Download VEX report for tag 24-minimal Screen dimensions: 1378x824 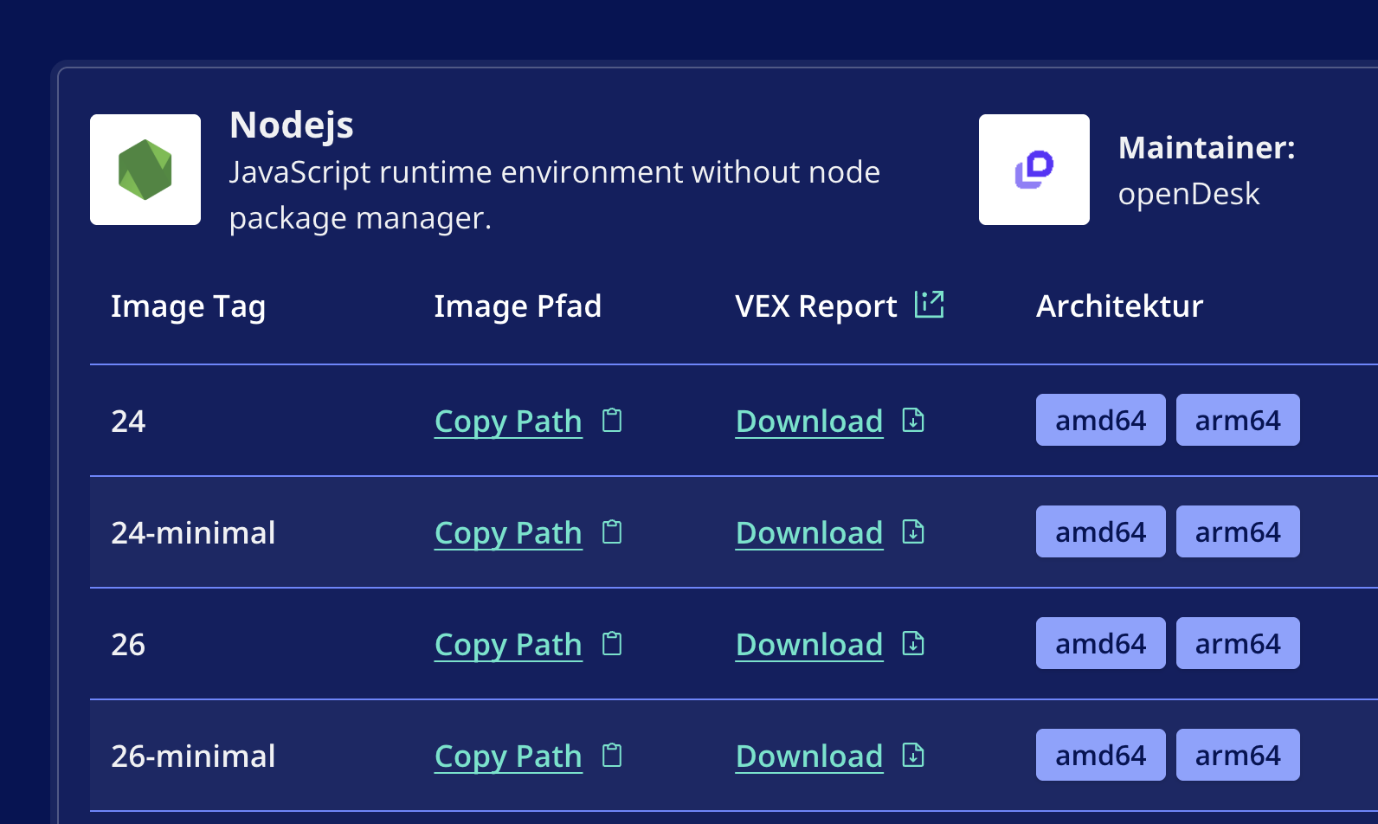[809, 533]
